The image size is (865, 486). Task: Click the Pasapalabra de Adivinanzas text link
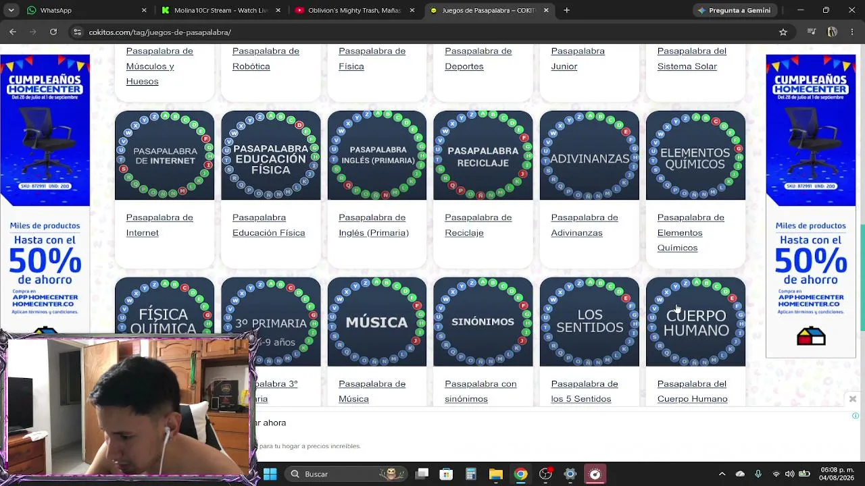(585, 225)
